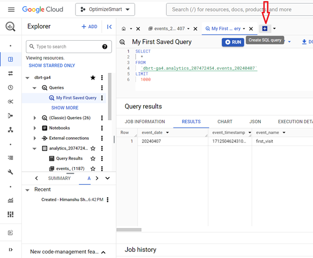Star the analytics_2074724 dataset
313x258 pixels.
(x=93, y=149)
